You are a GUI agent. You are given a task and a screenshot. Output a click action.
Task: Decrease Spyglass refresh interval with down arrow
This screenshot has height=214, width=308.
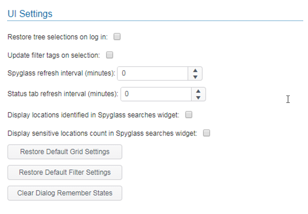(x=195, y=77)
